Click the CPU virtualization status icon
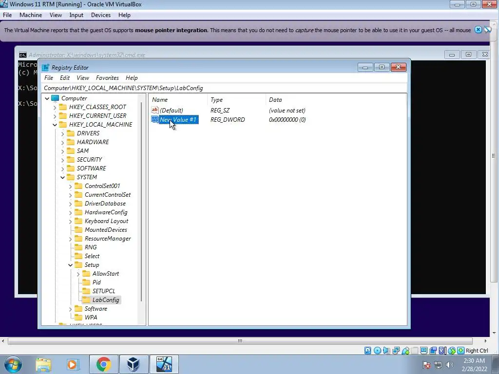The height and width of the screenshot is (374, 499). click(442, 351)
